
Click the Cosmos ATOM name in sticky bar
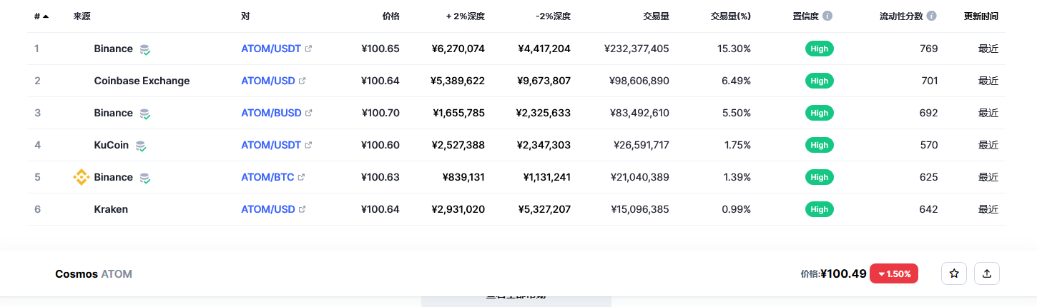[94, 274]
